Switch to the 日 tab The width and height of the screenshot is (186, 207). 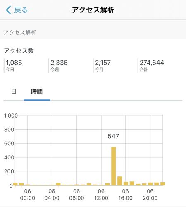tap(14, 91)
